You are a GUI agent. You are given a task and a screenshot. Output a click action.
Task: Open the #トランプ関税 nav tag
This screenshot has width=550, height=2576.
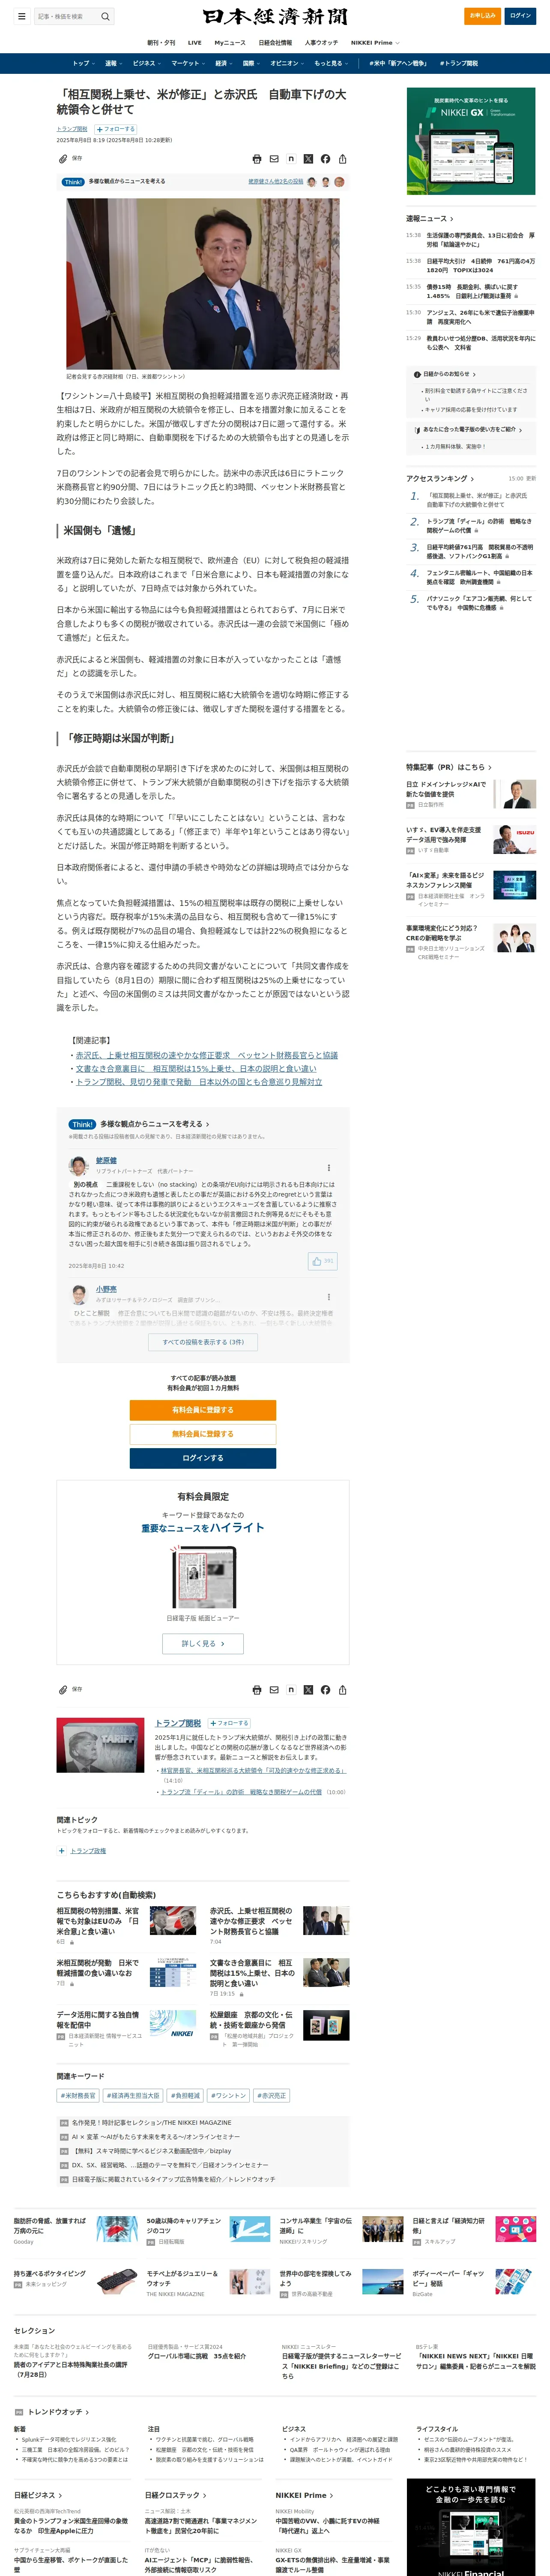click(x=458, y=63)
